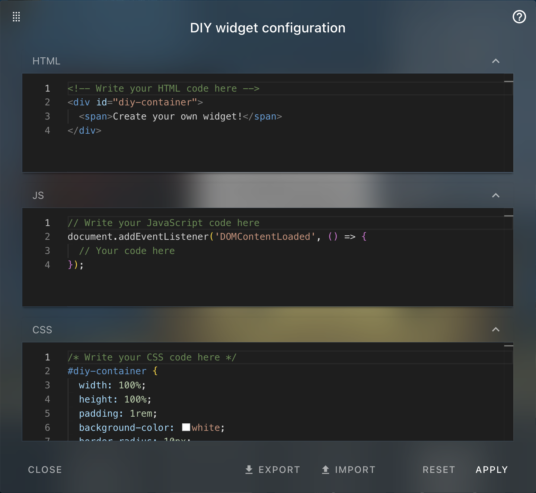Screen dimensions: 536x493
Task: Apply the widget configuration
Action: [492, 470]
